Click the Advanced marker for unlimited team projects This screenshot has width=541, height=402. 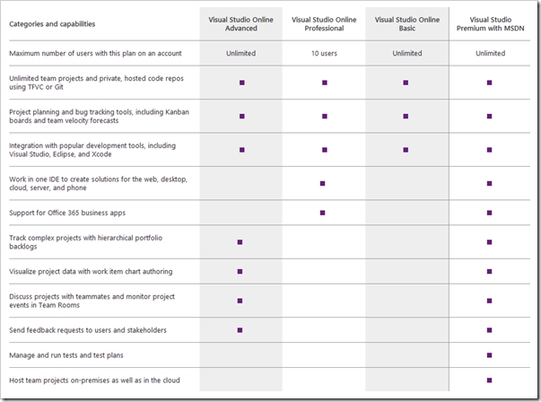pos(241,83)
